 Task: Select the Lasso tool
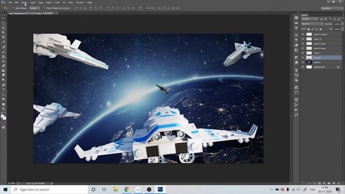[x=3, y=28]
